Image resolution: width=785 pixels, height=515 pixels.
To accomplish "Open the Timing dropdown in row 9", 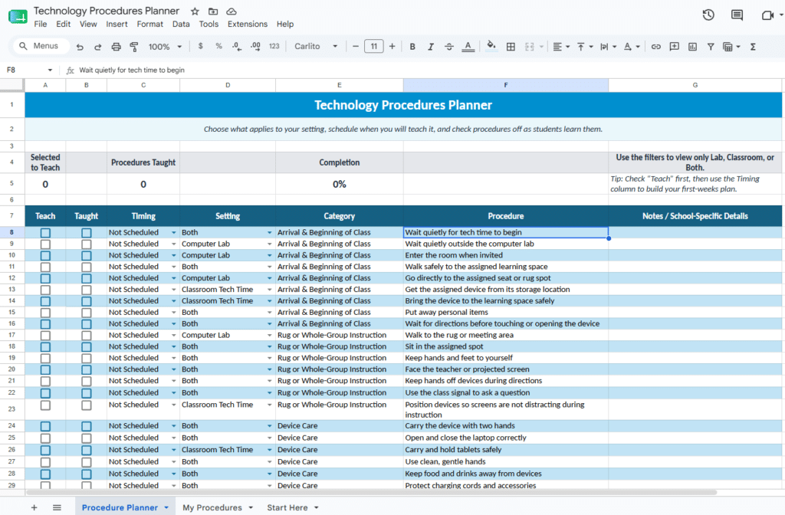I will 173,244.
